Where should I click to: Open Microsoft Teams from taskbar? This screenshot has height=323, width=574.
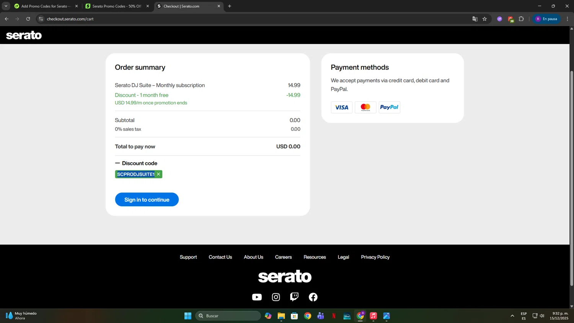point(321,316)
